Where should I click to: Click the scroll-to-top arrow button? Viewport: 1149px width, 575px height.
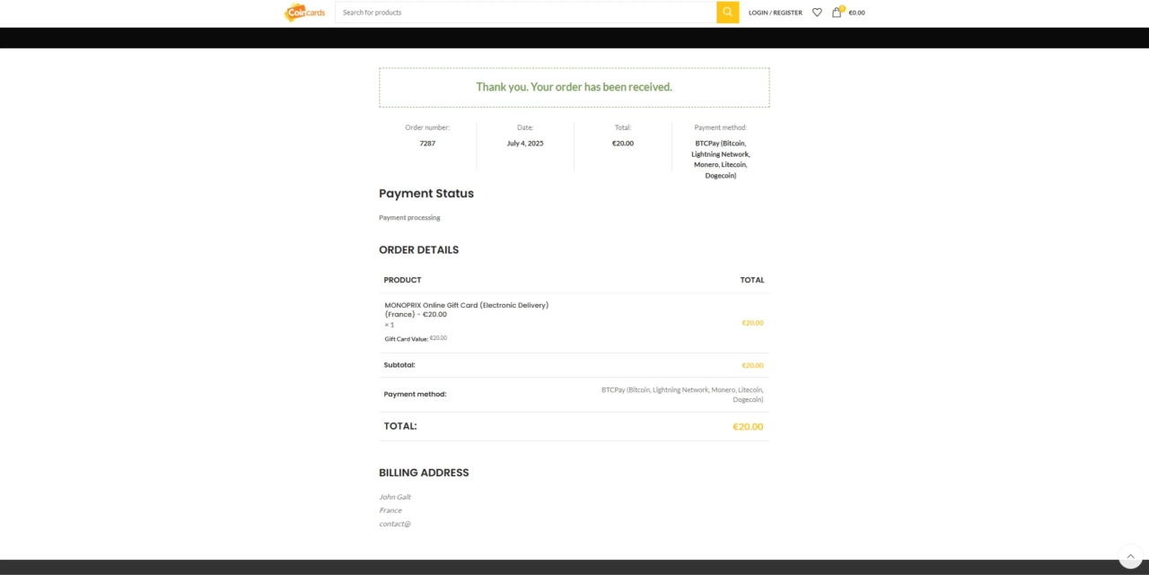[x=1130, y=556]
